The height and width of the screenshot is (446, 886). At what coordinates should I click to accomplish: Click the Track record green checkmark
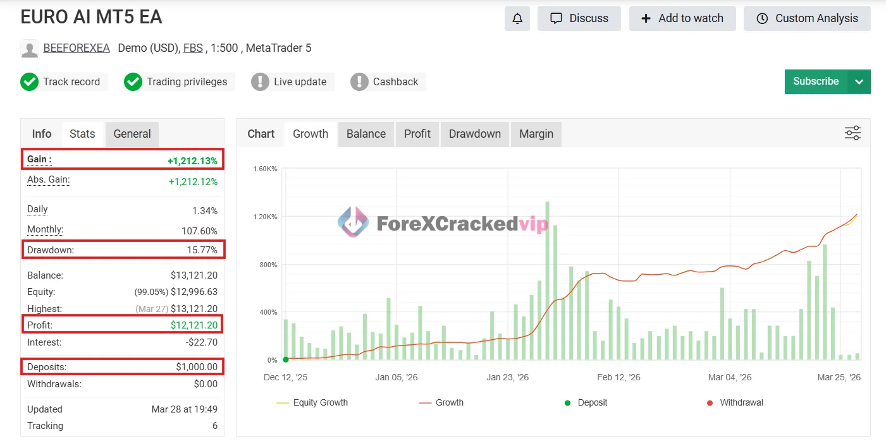[29, 81]
